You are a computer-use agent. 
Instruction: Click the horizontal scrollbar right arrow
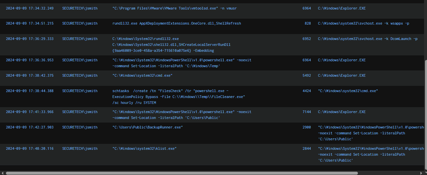click(x=421, y=173)
